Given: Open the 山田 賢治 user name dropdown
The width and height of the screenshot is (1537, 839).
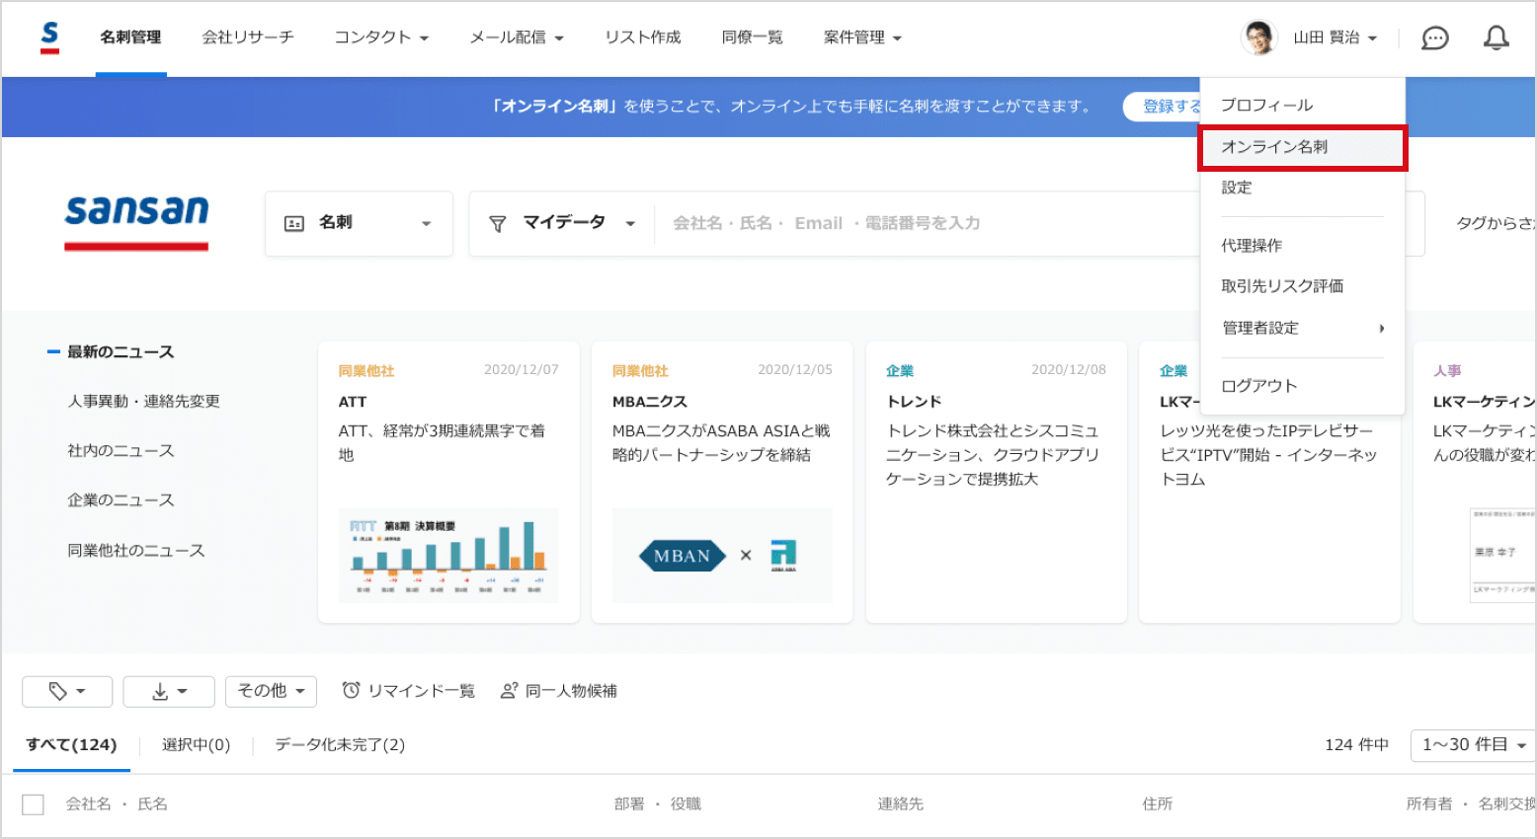Looking at the screenshot, I should coord(1335,38).
